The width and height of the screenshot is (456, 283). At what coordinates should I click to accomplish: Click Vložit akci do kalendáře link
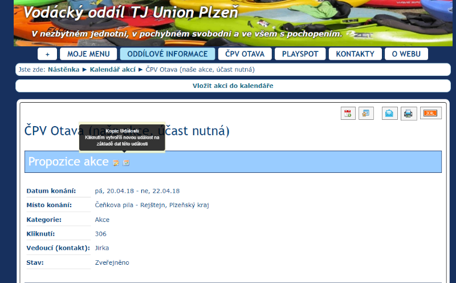[x=233, y=86]
